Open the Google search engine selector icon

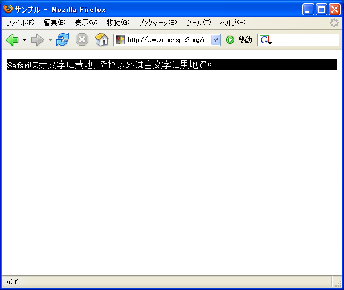pyautogui.click(x=265, y=40)
